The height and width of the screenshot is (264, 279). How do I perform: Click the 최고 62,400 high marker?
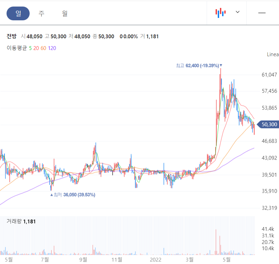click(x=199, y=66)
